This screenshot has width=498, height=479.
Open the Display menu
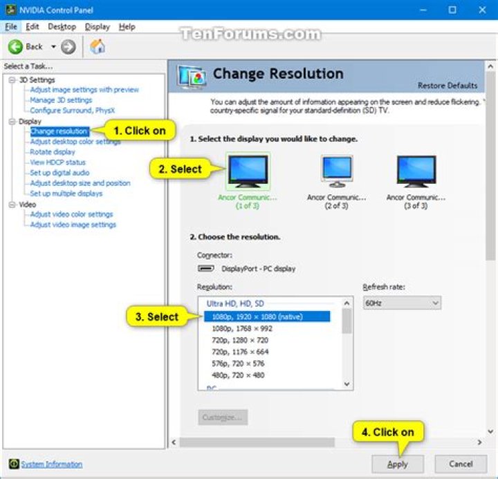(x=98, y=27)
